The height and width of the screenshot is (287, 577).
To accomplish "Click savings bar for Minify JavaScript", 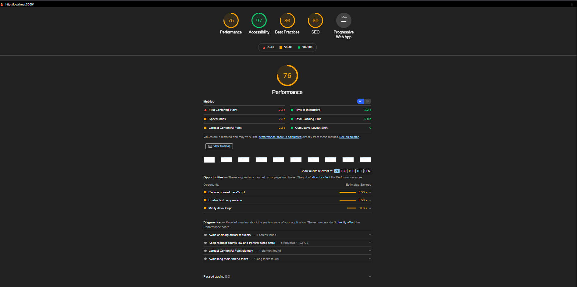I will (x=351, y=208).
